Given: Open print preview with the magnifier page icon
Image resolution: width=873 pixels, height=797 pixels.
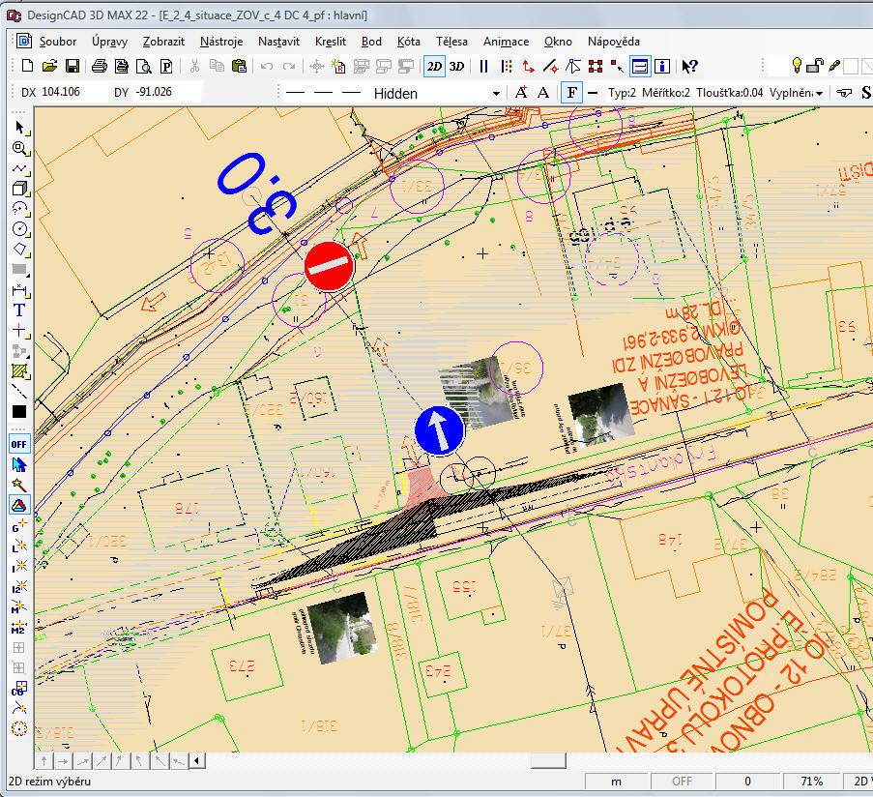Looking at the screenshot, I should tap(144, 67).
